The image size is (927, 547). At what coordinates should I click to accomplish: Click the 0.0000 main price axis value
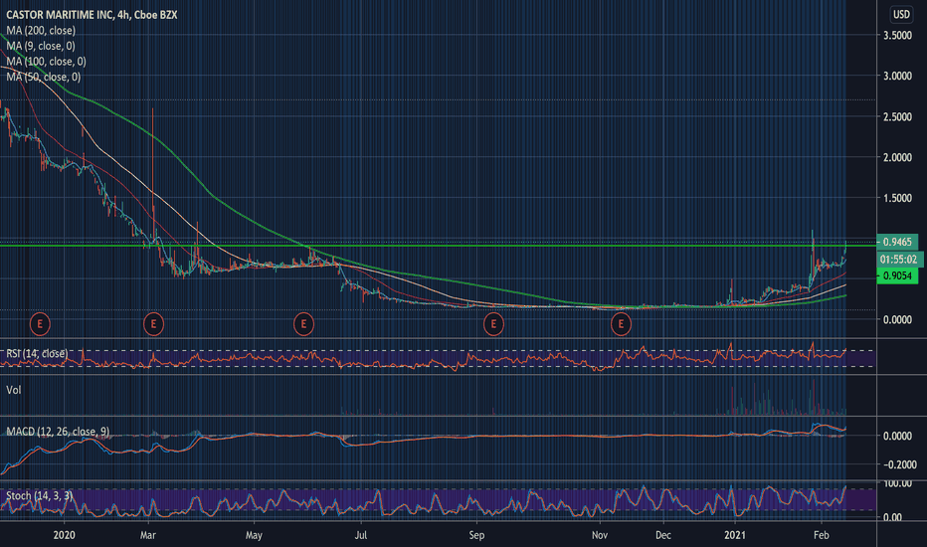[x=897, y=320]
